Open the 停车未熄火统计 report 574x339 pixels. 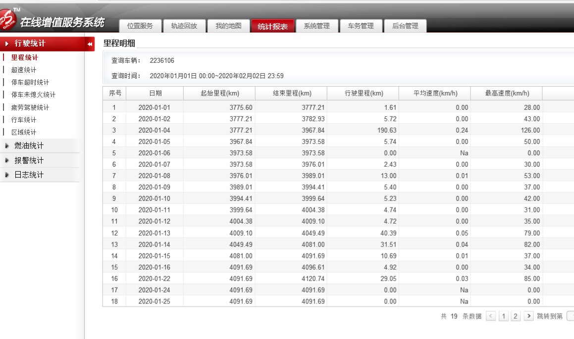point(33,95)
